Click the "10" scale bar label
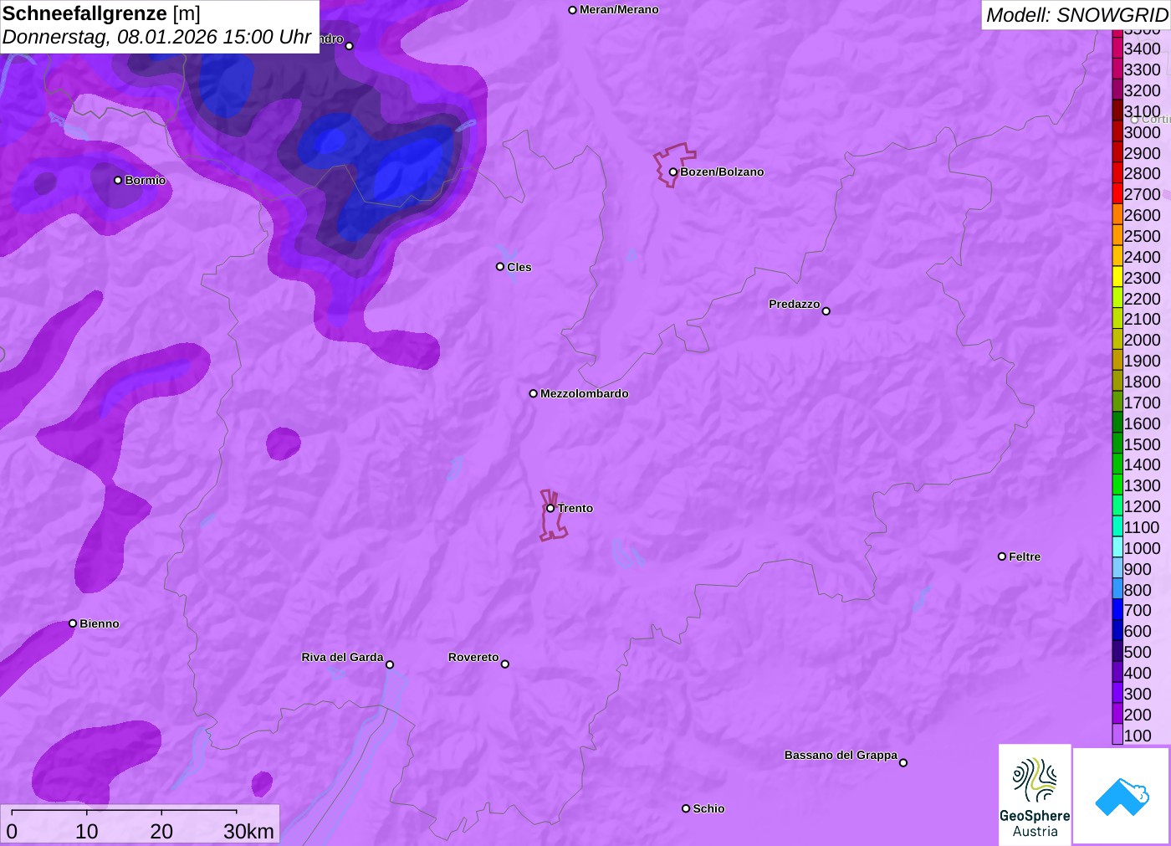The width and height of the screenshot is (1171, 846). [x=87, y=831]
